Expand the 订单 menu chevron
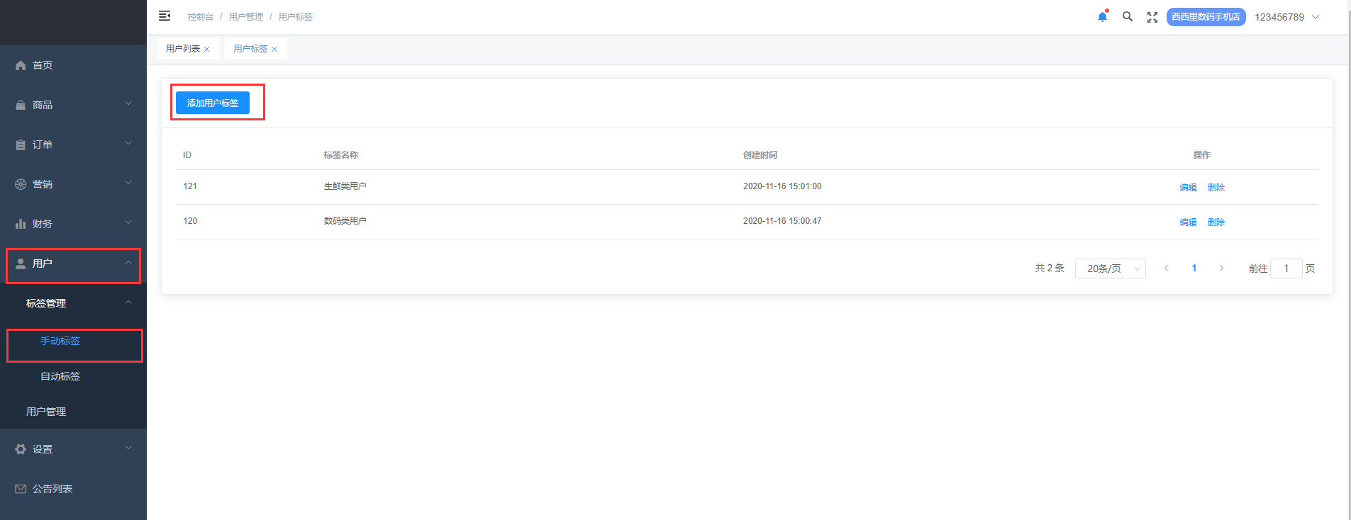The height and width of the screenshot is (520, 1351). click(128, 143)
